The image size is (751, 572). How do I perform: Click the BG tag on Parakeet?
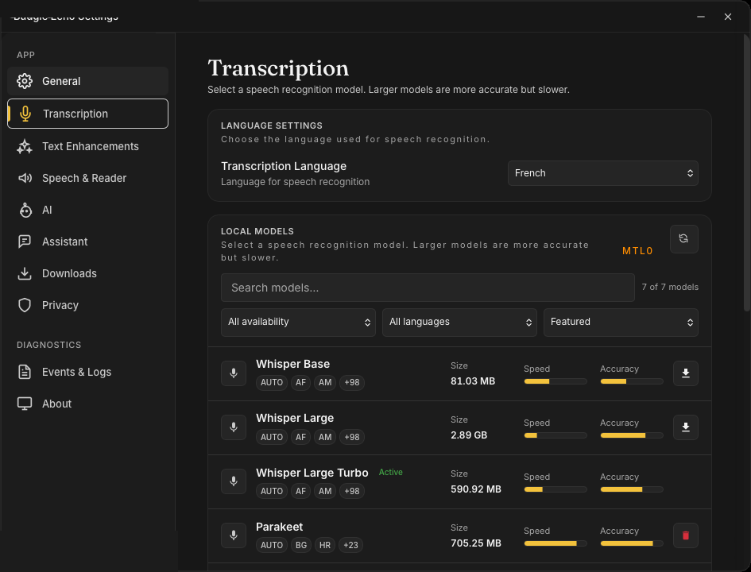point(300,545)
